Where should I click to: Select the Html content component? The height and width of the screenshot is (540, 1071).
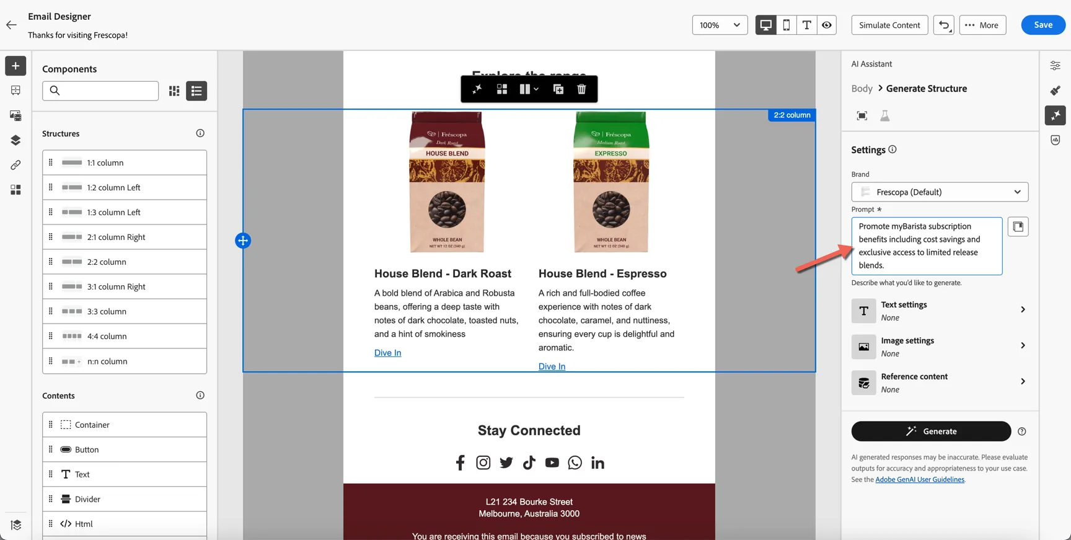125,524
